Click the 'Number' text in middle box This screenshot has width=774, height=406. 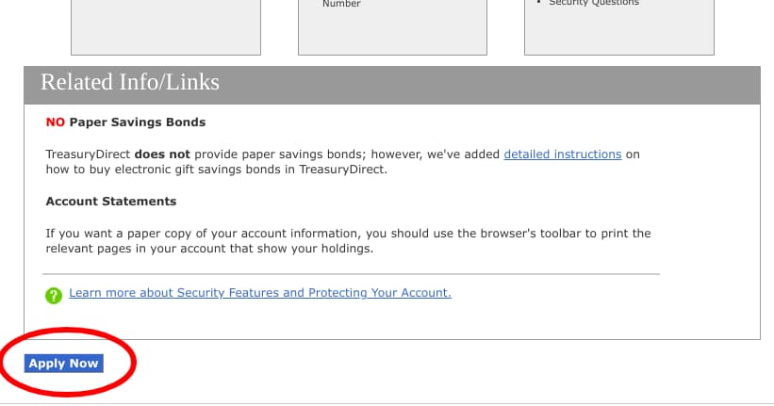341,4
